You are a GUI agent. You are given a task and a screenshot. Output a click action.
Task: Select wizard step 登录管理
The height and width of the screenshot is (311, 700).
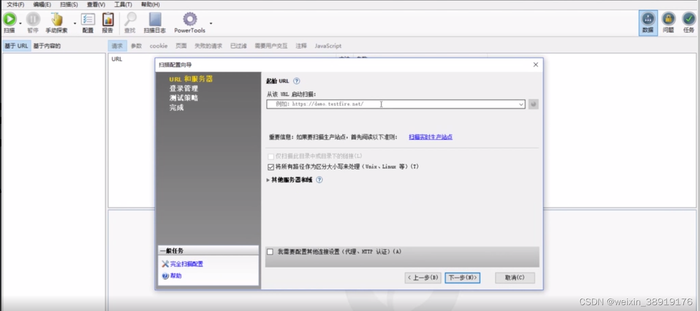(184, 89)
